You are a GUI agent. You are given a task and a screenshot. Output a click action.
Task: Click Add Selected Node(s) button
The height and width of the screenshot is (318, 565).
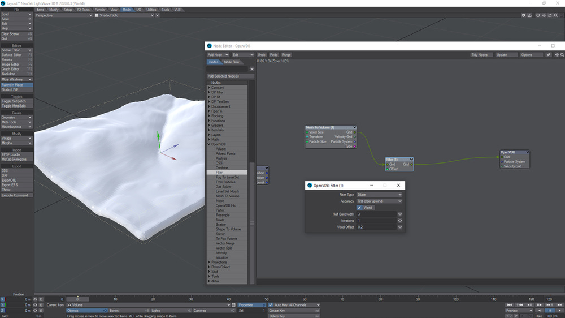[x=231, y=76]
